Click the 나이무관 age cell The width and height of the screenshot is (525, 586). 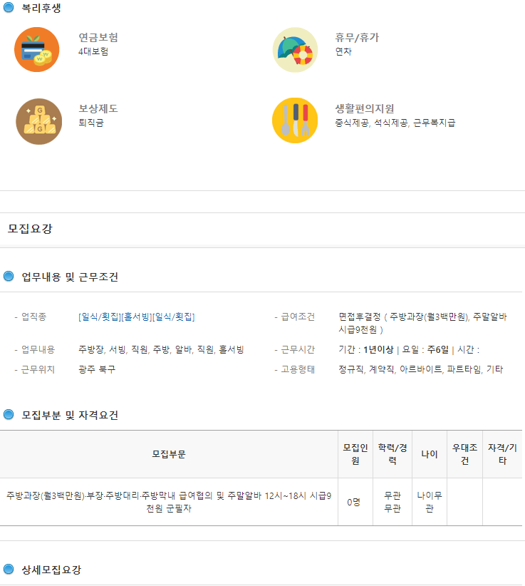point(430,502)
